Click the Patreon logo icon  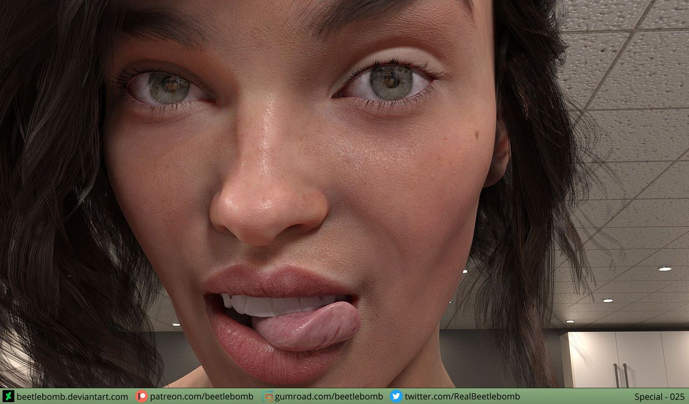coord(142,396)
